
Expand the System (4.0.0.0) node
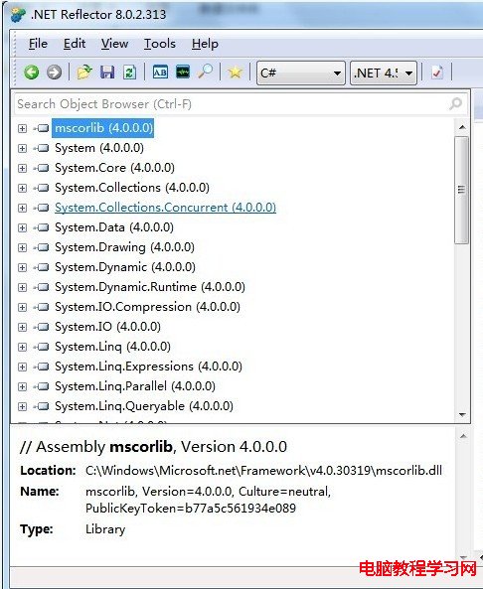(x=23, y=148)
